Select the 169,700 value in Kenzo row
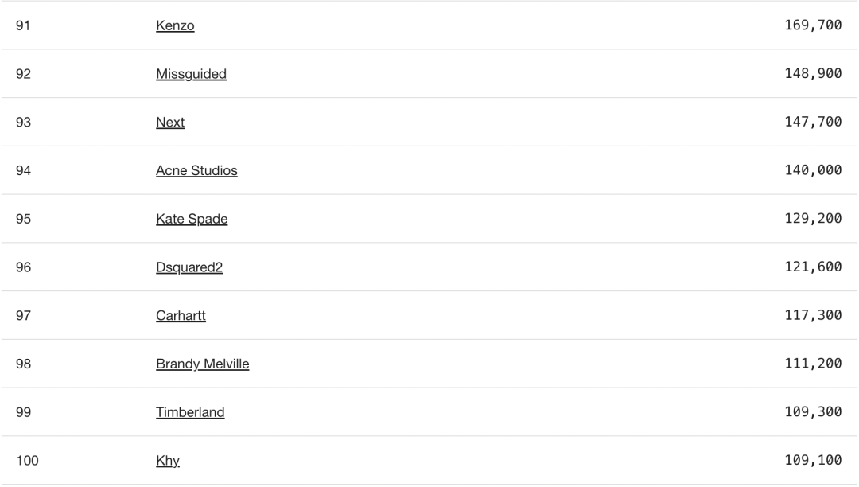 click(813, 25)
